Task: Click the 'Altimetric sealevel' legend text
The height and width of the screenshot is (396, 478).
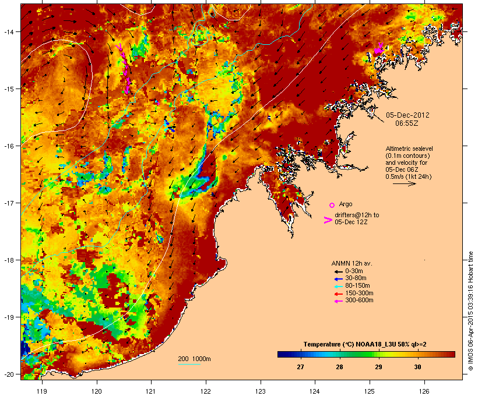Action: pyautogui.click(x=409, y=148)
